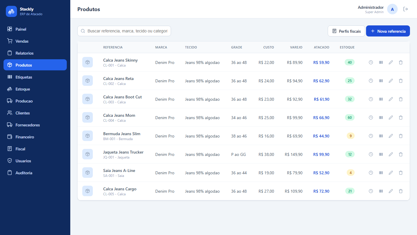Open Usuarios from the sidebar
This screenshot has height=235, width=417.
click(x=35, y=161)
